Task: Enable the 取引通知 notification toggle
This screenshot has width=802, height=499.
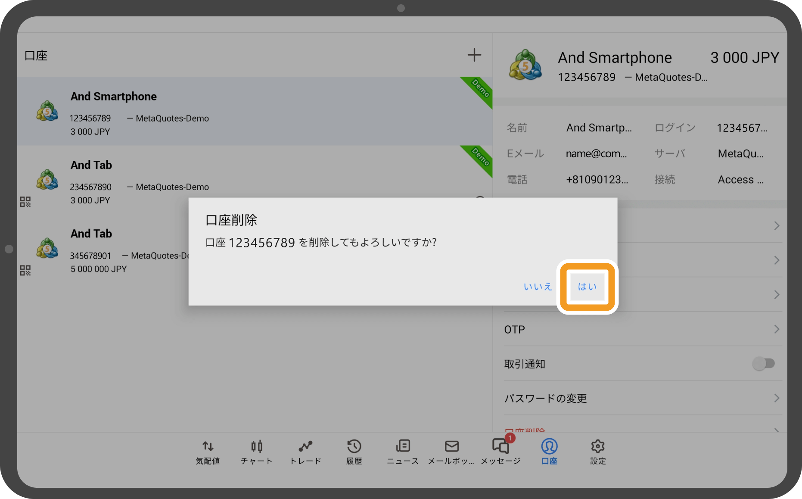Action: tap(763, 363)
